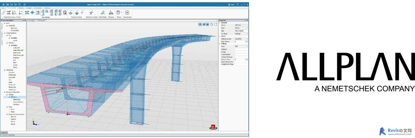This screenshot has height=138, width=415.
Task: Collapse the General section in Properties
Action: [x=219, y=23]
